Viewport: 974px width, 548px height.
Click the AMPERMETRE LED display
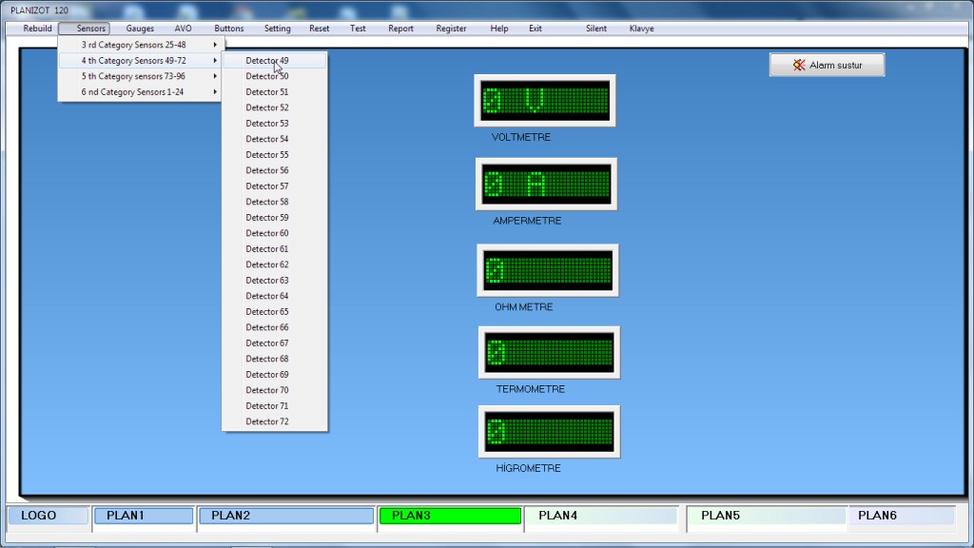546,184
